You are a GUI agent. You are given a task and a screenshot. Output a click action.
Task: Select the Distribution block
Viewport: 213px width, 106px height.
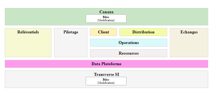(143, 32)
